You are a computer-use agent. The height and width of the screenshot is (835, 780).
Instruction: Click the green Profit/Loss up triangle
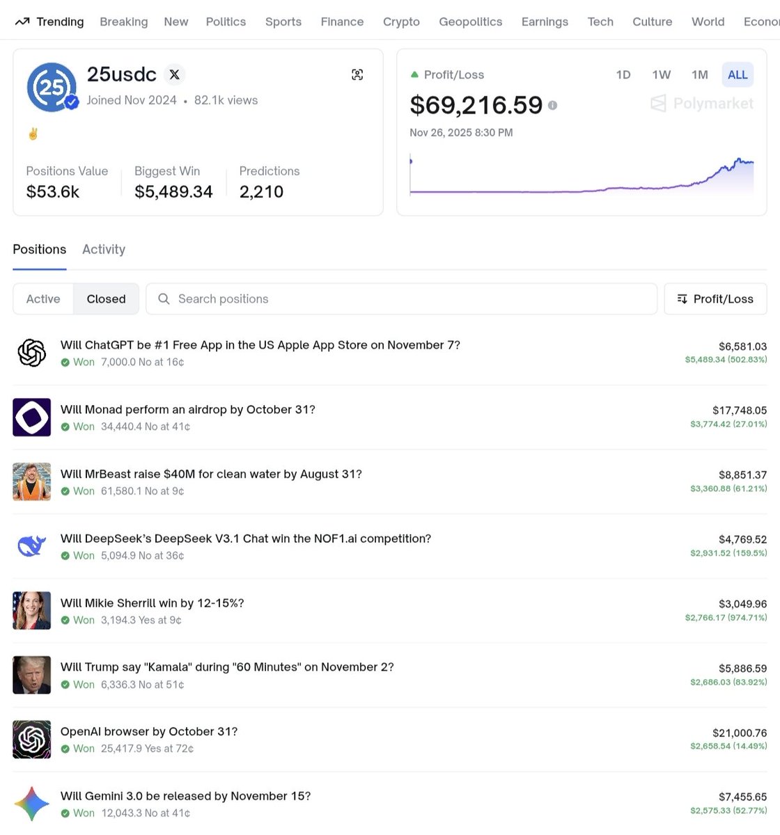point(414,74)
